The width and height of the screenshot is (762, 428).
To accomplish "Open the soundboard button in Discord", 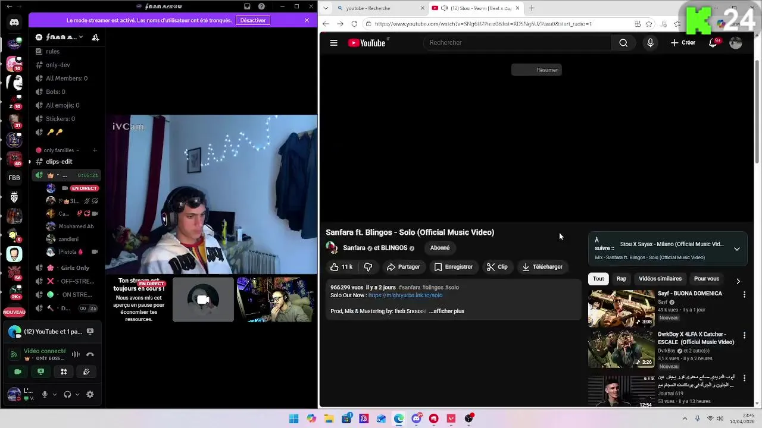I will click(x=86, y=372).
